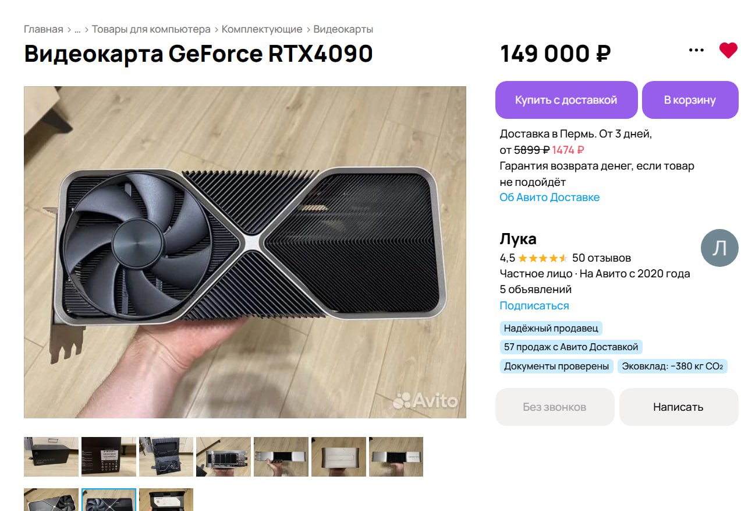
Task: Select first thumbnail showing the box
Action: click(x=51, y=457)
